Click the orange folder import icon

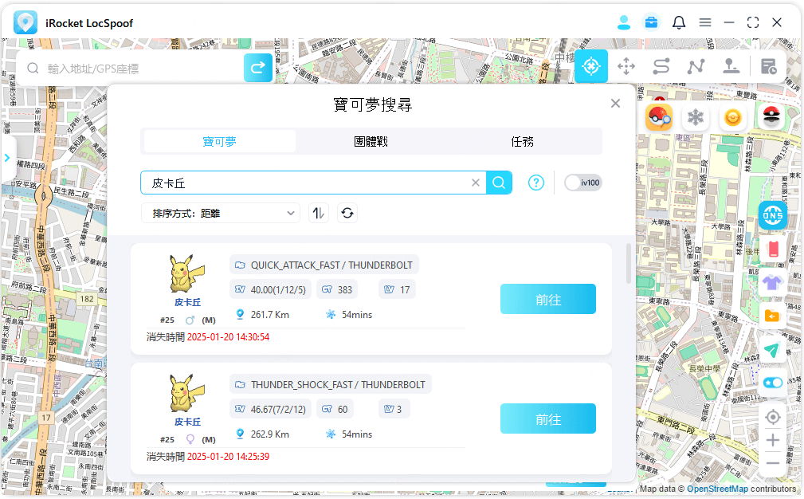pyautogui.click(x=771, y=316)
